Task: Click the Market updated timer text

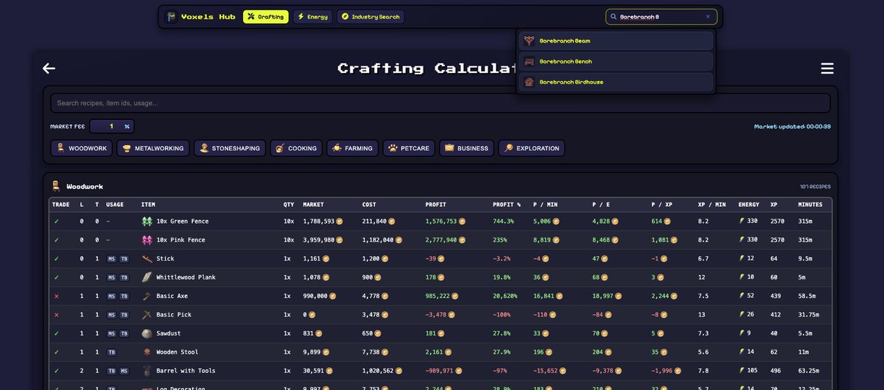Action: [x=792, y=127]
